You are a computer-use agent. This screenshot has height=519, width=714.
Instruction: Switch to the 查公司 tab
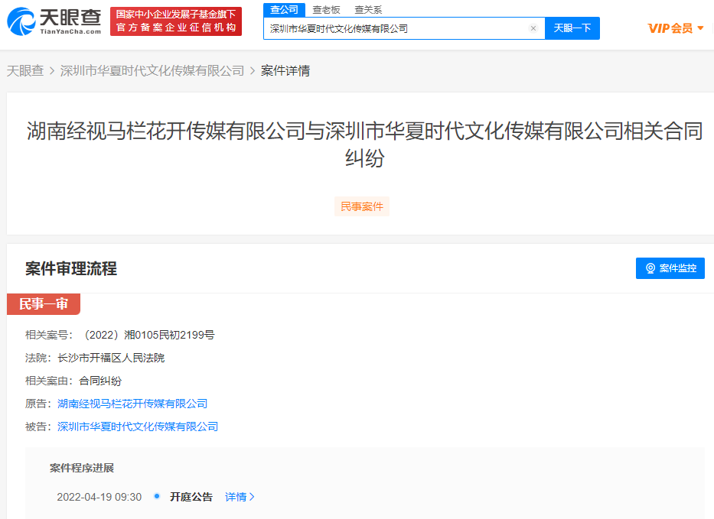pyautogui.click(x=284, y=9)
